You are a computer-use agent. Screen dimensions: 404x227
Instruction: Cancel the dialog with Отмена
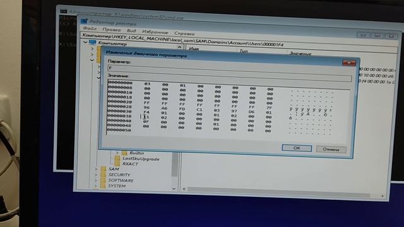(x=331, y=149)
